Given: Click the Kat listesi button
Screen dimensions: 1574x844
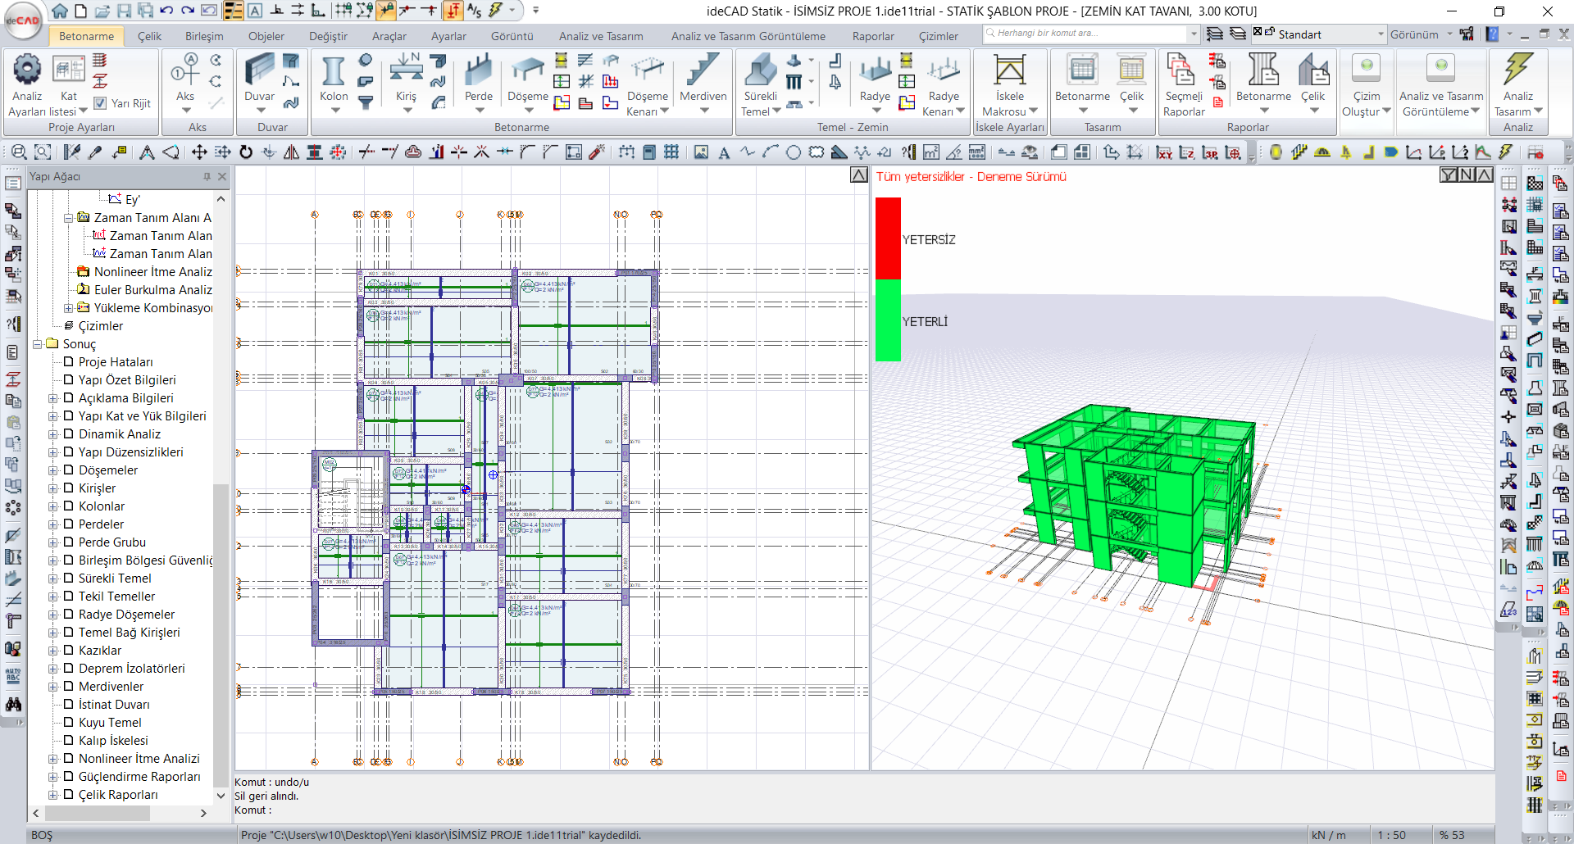Looking at the screenshot, I should [x=69, y=84].
